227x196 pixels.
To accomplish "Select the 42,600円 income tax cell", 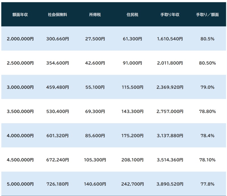I will pos(95,63).
